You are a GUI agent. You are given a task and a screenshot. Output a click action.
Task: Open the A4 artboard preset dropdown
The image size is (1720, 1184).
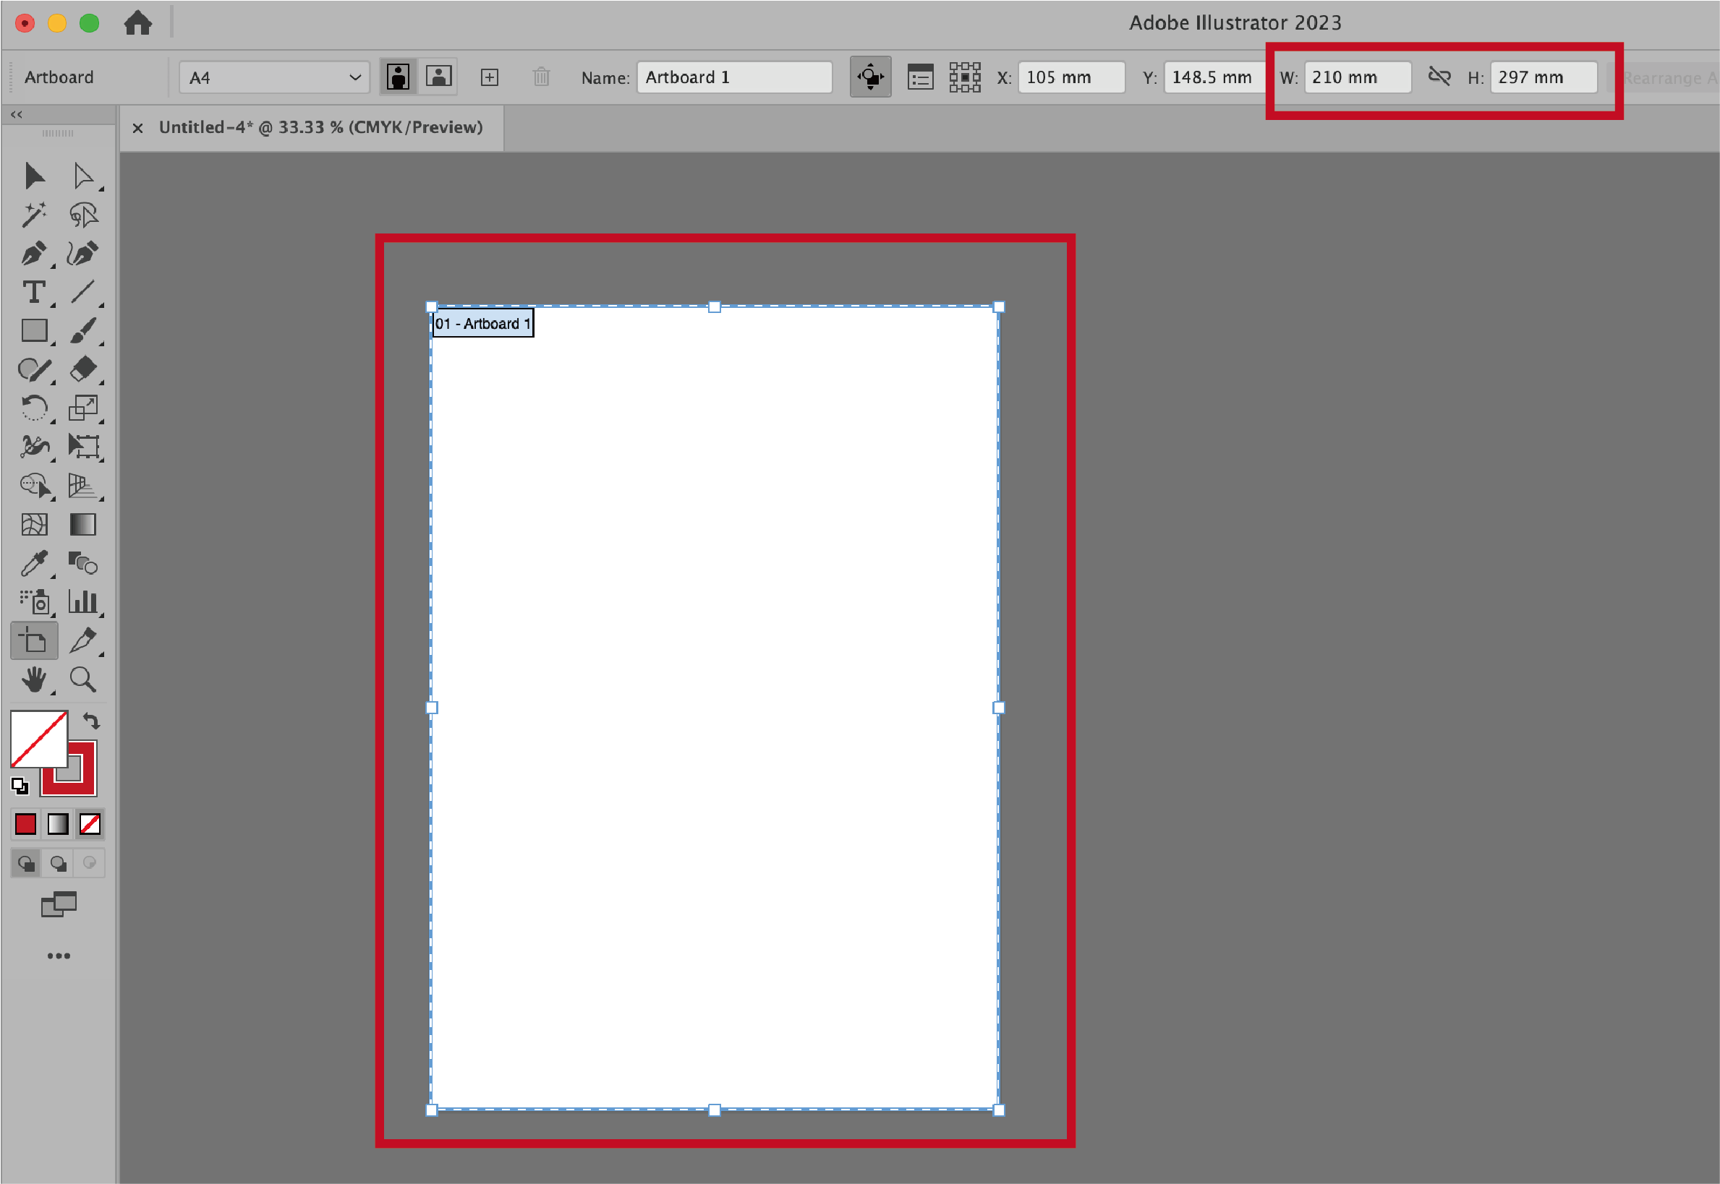pyautogui.click(x=274, y=77)
